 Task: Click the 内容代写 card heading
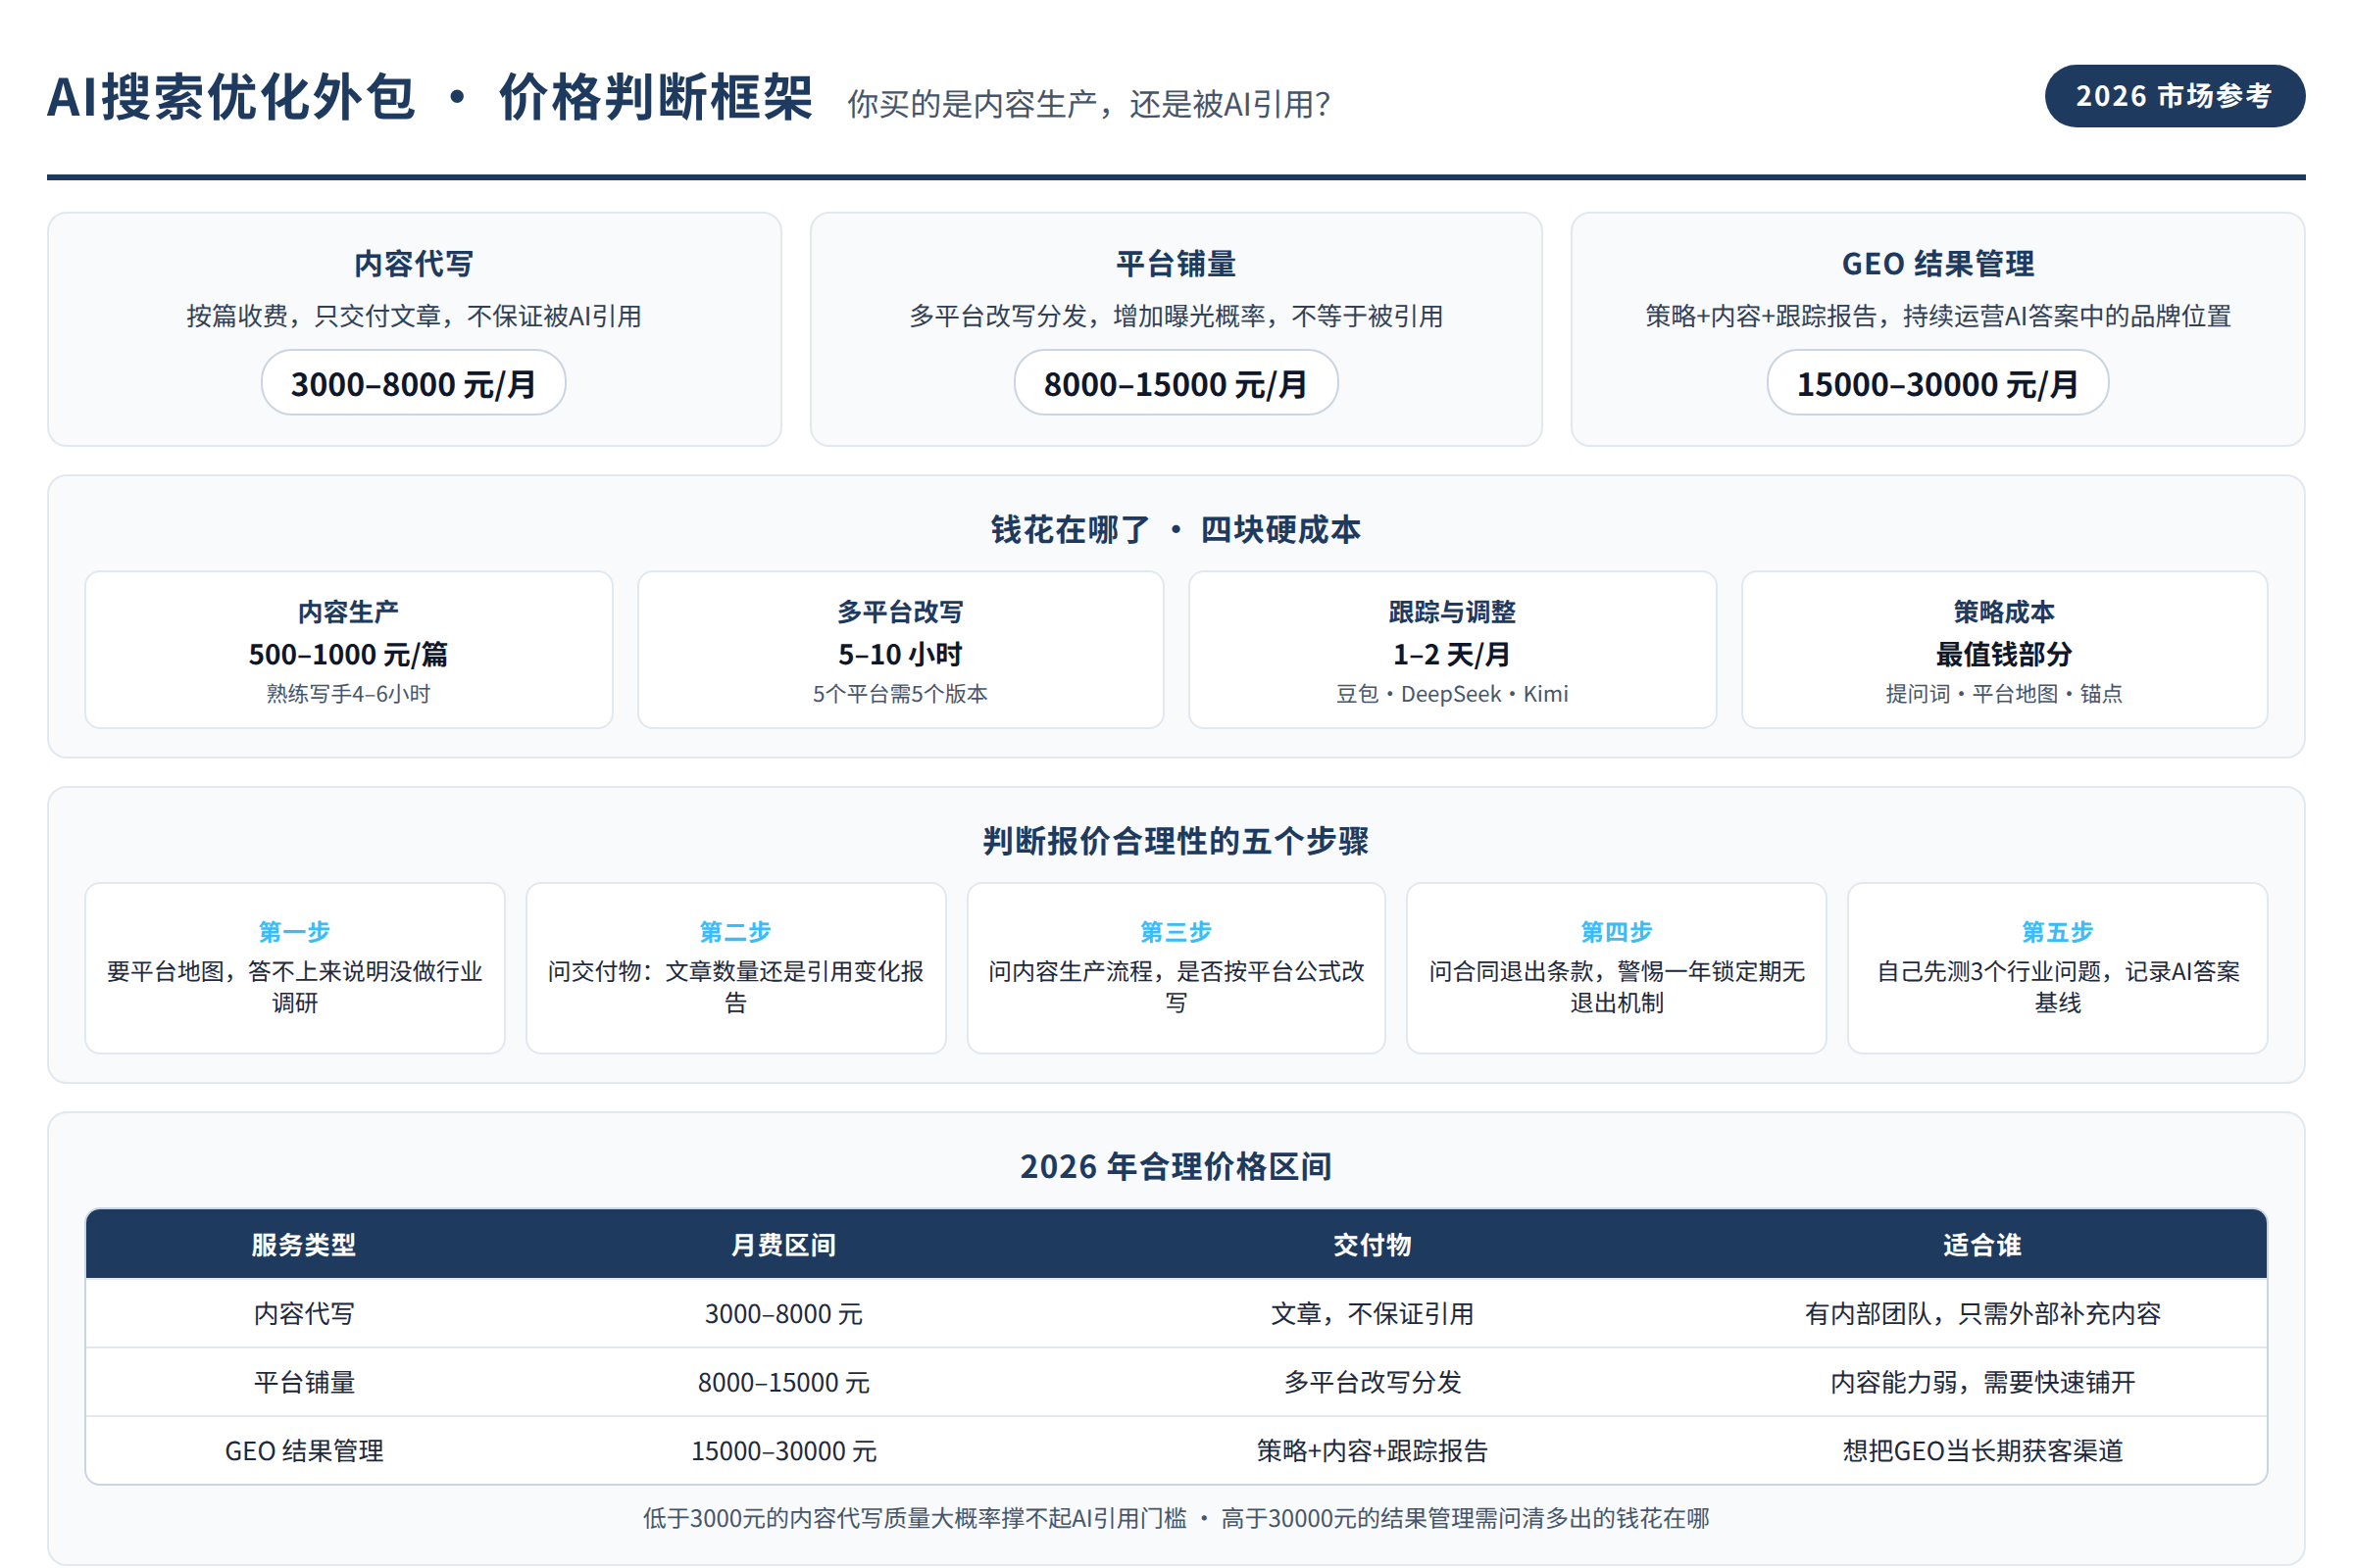point(413,264)
